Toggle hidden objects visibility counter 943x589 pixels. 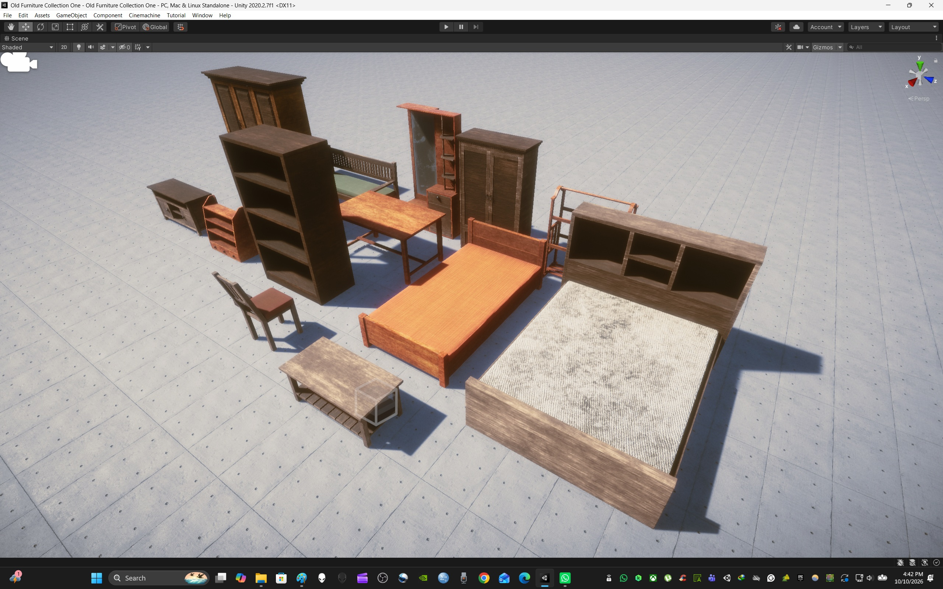point(125,47)
